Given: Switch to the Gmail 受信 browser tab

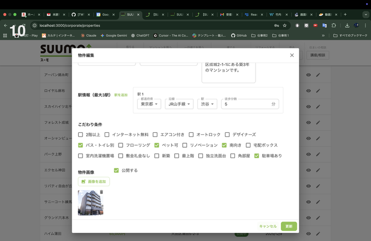Looking at the screenshot, I should pos(229,14).
